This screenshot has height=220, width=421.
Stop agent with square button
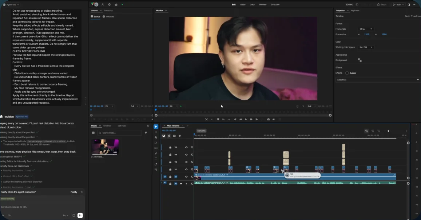(74, 215)
